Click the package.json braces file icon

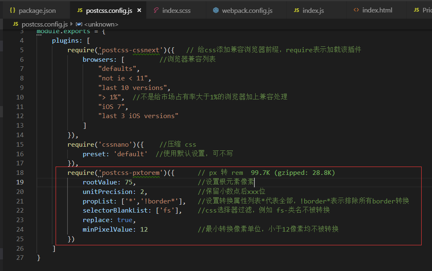pos(12,10)
